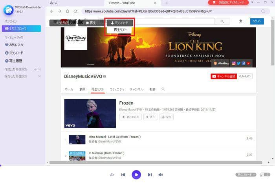Click the vertical scrollbar thumb

(273, 42)
